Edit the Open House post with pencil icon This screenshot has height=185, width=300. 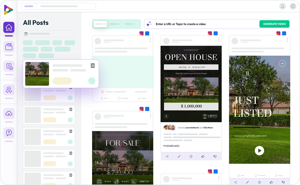coord(179,156)
